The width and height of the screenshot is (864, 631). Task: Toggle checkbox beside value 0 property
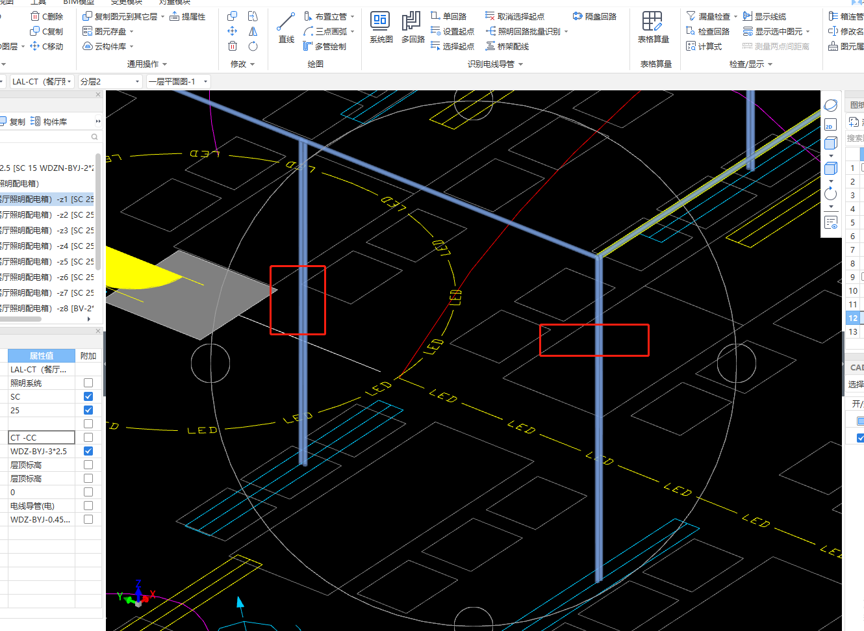88,492
